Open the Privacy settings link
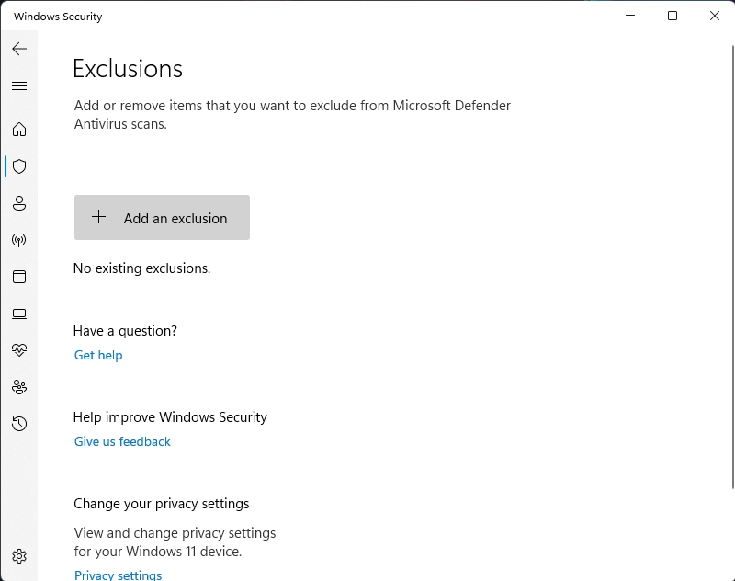 119,575
